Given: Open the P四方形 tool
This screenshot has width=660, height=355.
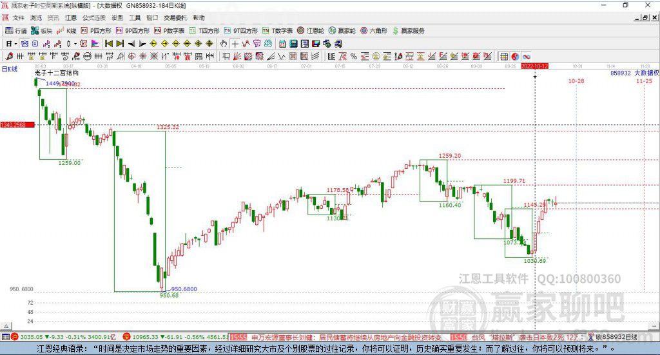Looking at the screenshot, I should pyautogui.click(x=96, y=31).
